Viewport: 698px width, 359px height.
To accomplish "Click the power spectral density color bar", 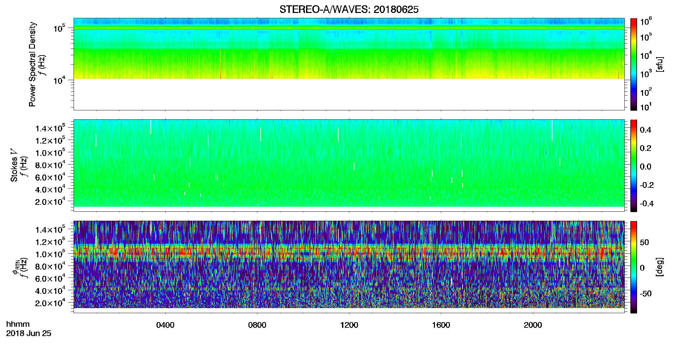I will [x=634, y=64].
